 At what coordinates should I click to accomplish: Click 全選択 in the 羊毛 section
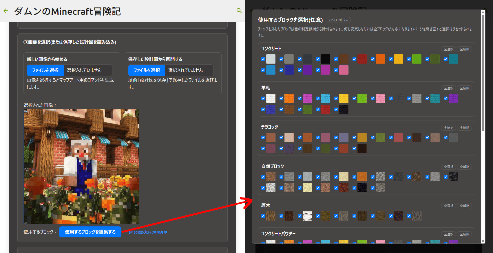[449, 88]
